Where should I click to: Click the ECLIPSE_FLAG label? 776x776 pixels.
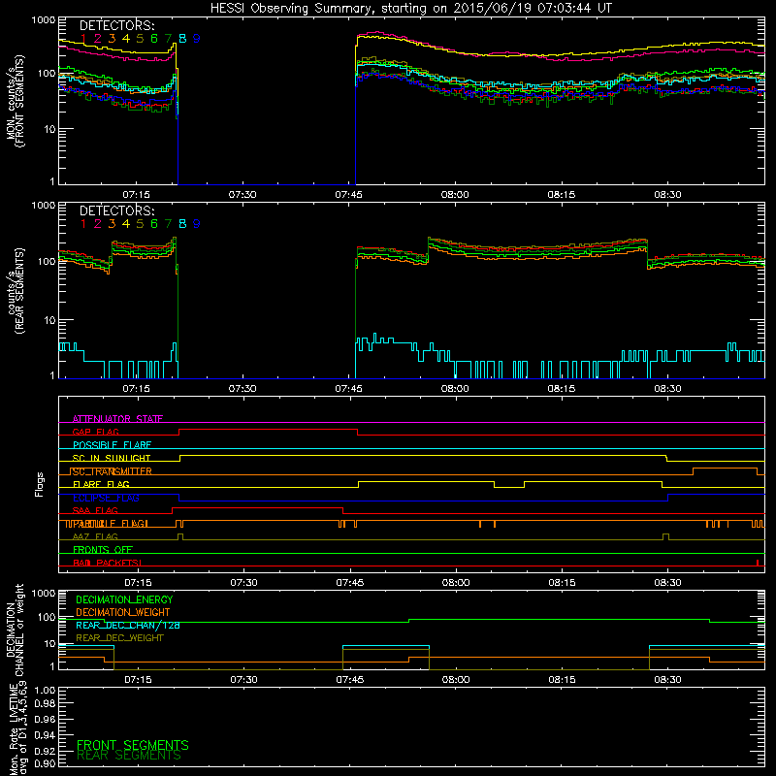point(106,498)
